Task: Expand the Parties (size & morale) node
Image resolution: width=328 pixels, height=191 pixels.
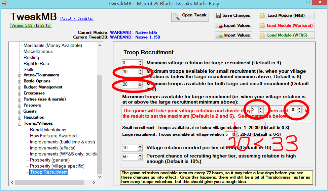Action: click(x=20, y=100)
